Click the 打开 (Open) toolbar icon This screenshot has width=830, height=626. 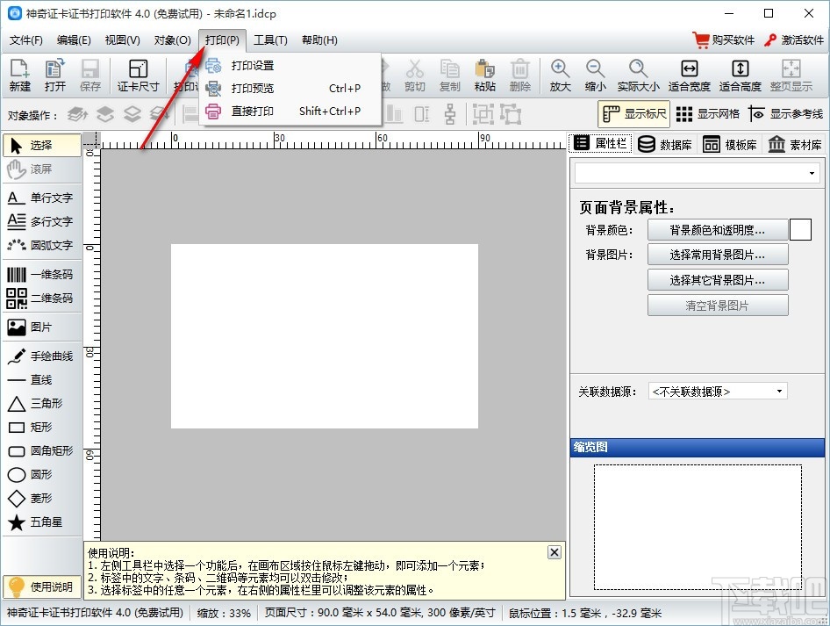tap(55, 76)
